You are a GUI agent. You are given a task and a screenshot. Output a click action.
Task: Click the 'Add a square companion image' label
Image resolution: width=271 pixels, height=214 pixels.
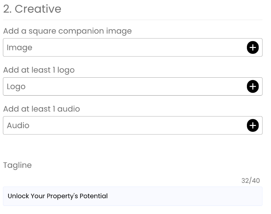(67, 31)
